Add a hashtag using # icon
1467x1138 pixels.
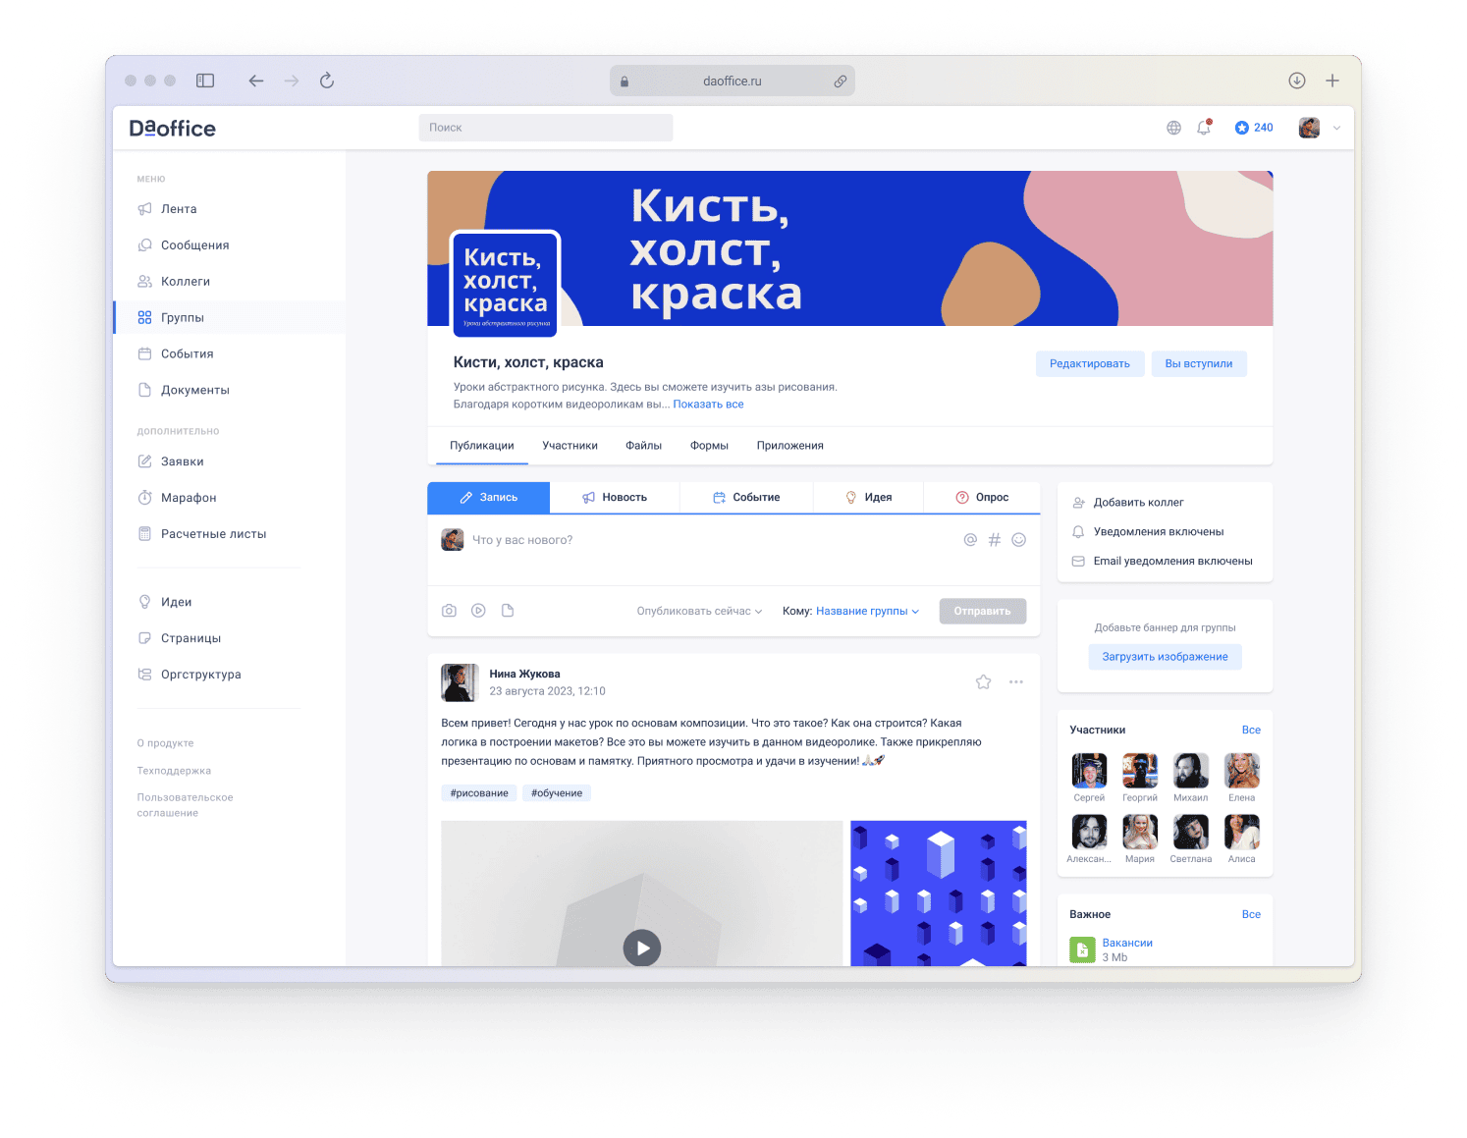click(x=994, y=540)
